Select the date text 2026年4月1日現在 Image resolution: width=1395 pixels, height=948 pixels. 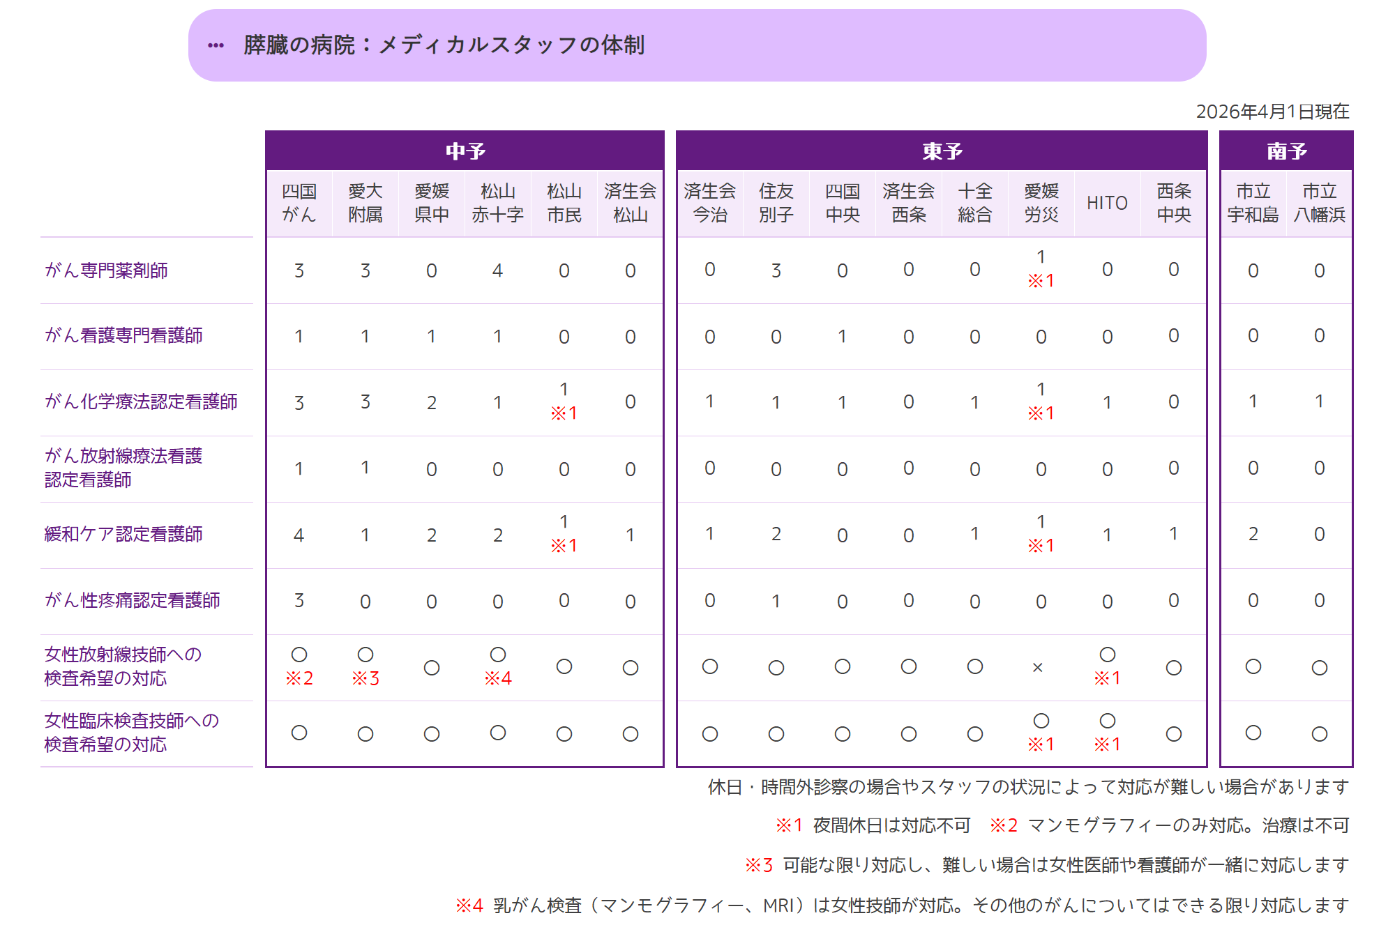(x=1272, y=112)
